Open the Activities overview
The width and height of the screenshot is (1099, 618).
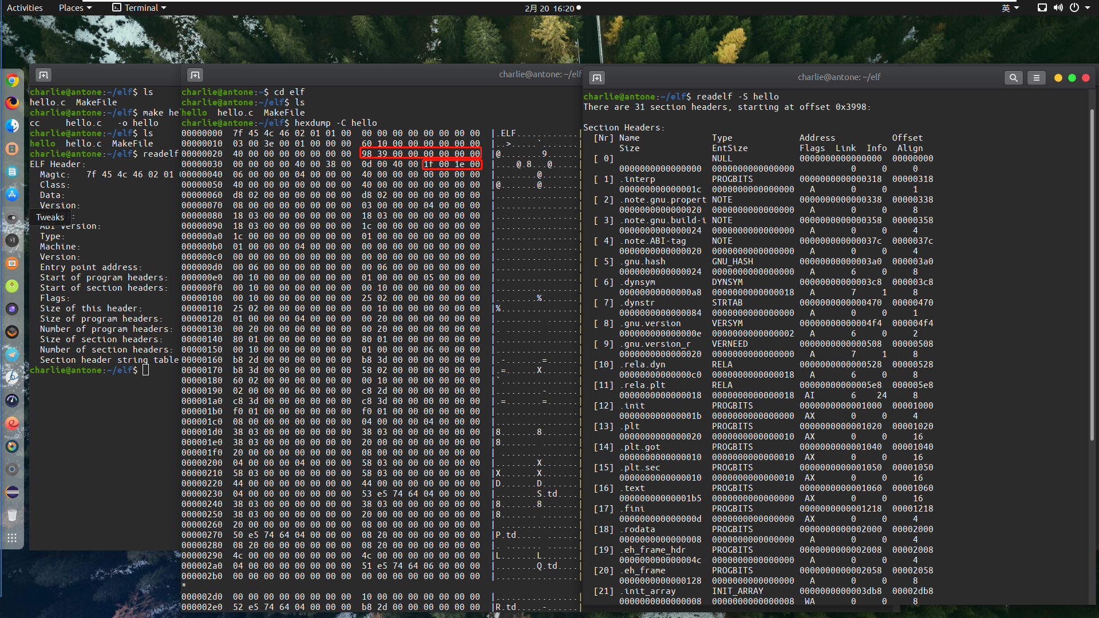pyautogui.click(x=25, y=8)
